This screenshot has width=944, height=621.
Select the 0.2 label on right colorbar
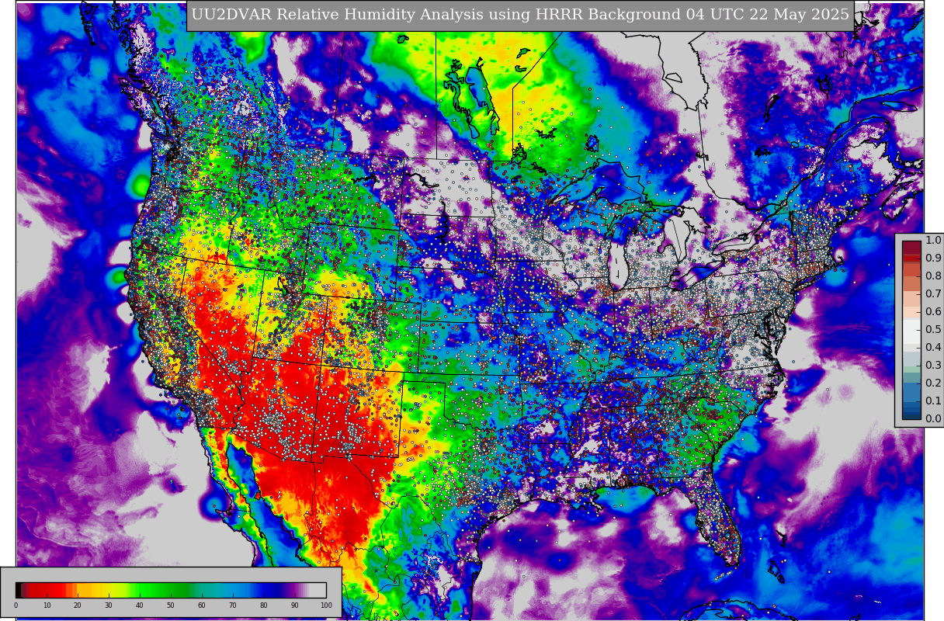(x=933, y=383)
